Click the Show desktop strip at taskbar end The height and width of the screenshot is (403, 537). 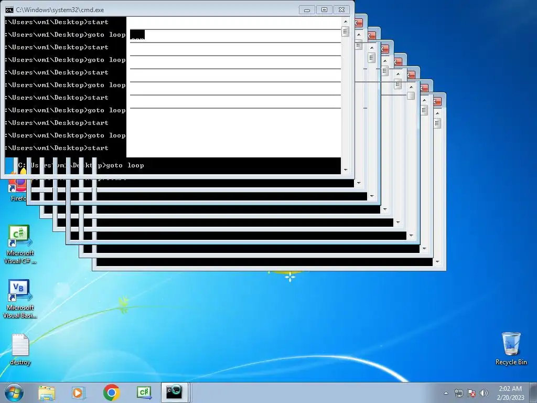coord(533,393)
